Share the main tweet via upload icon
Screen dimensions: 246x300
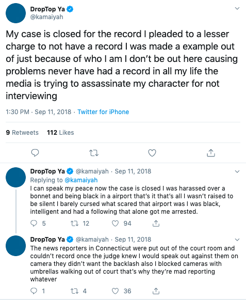point(211,153)
